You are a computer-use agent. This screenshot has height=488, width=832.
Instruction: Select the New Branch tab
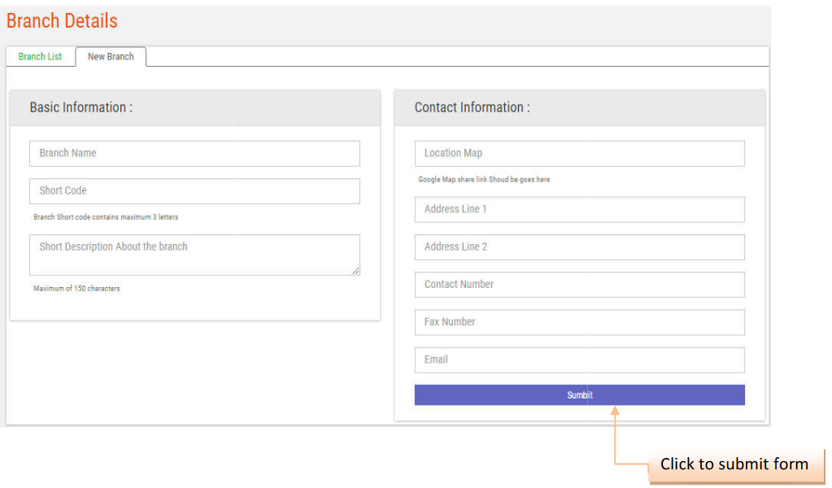(x=111, y=57)
